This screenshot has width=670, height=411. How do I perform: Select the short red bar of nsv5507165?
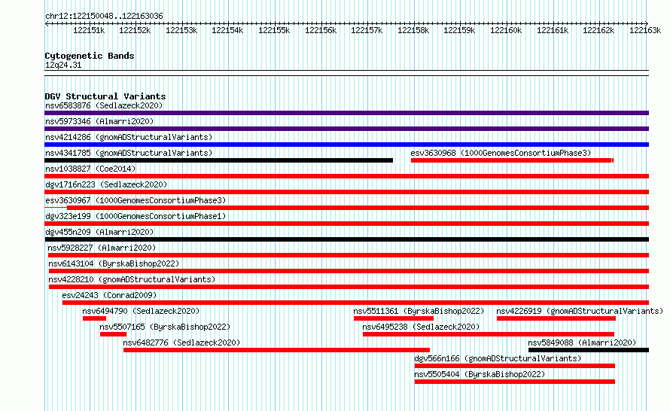click(x=113, y=334)
